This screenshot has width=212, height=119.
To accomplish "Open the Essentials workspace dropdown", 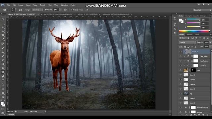I will [x=202, y=10].
